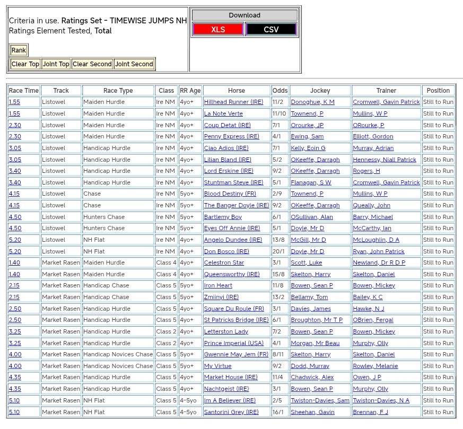Download ratings as CSV file
This screenshot has height=429, width=463.
point(271,29)
